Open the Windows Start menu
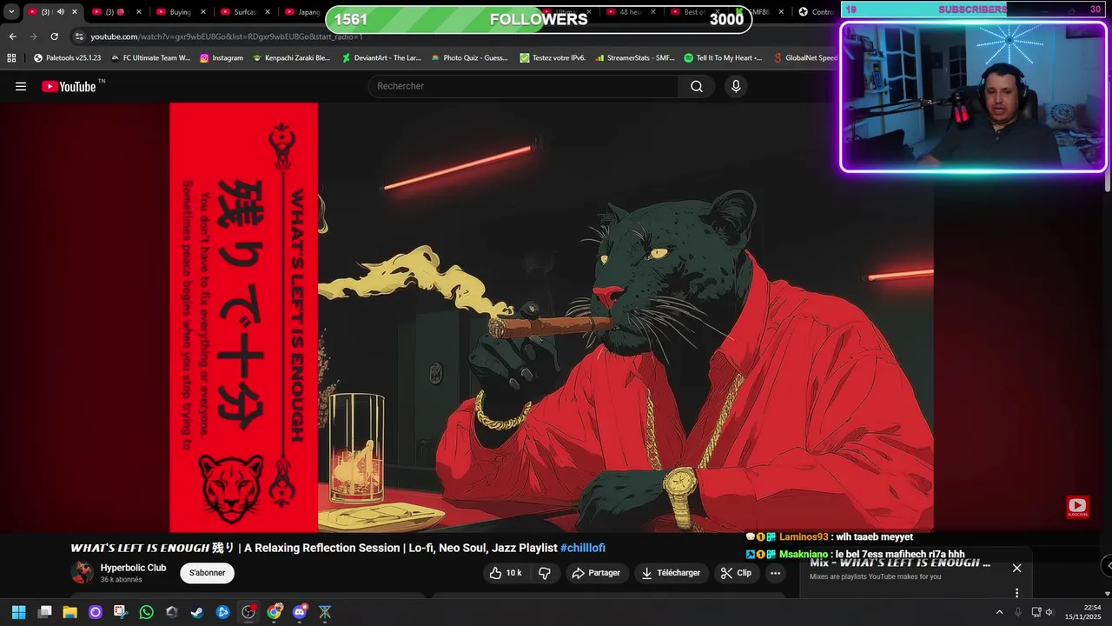This screenshot has width=1112, height=626. click(19, 612)
